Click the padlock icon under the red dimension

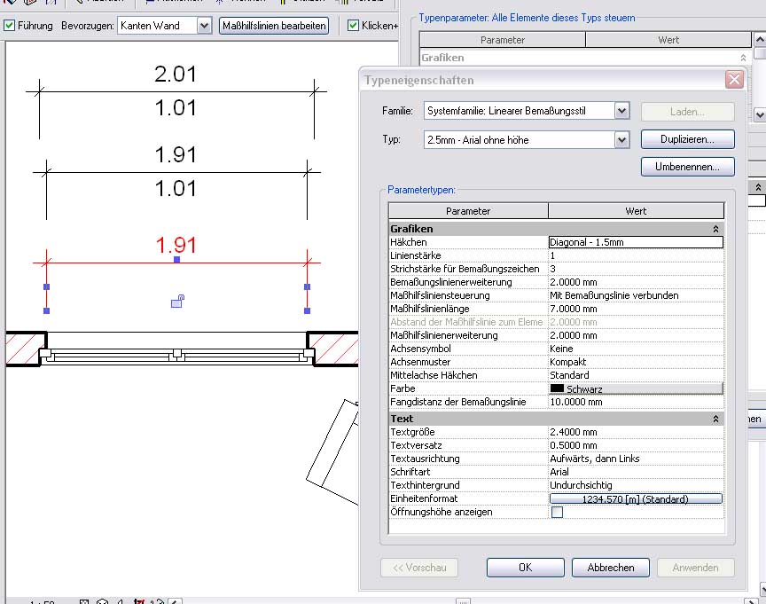177,301
